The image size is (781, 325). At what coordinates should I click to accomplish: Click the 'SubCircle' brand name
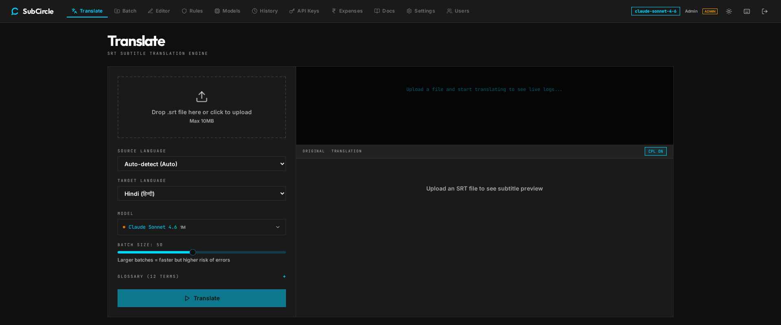click(38, 11)
